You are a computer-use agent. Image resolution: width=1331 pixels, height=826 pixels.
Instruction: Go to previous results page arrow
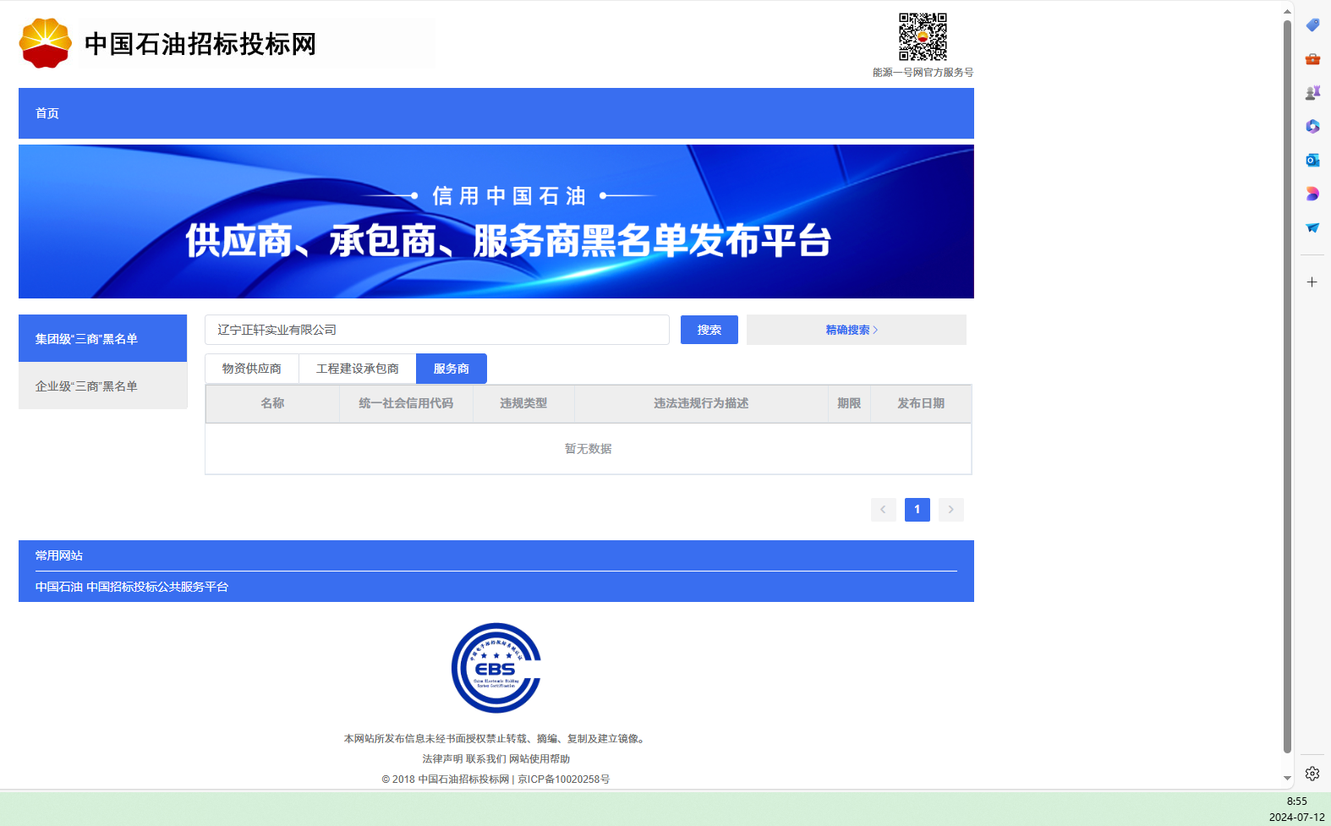pos(884,510)
